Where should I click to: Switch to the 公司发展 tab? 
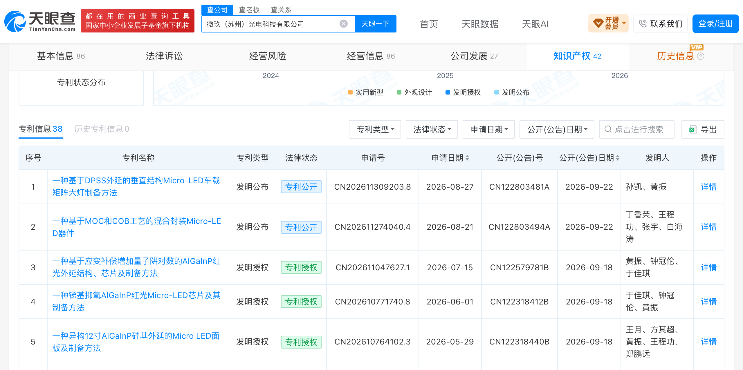(x=474, y=56)
